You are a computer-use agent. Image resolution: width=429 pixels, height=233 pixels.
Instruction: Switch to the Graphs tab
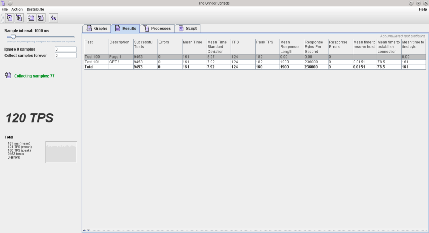(97, 28)
